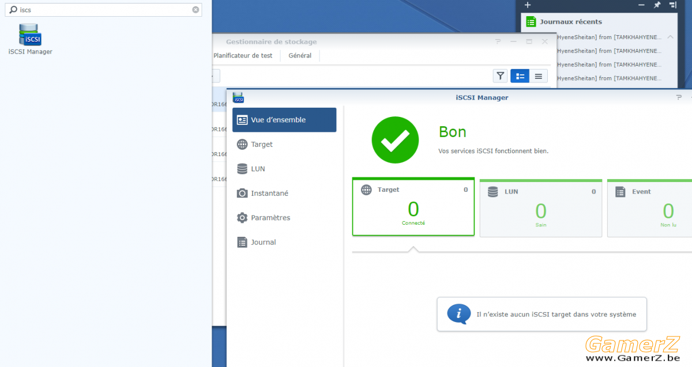
Task: Click the Journaux récents widget title
Action: tap(571, 22)
